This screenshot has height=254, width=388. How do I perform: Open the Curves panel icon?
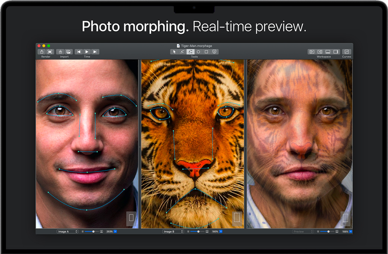pos(347,52)
